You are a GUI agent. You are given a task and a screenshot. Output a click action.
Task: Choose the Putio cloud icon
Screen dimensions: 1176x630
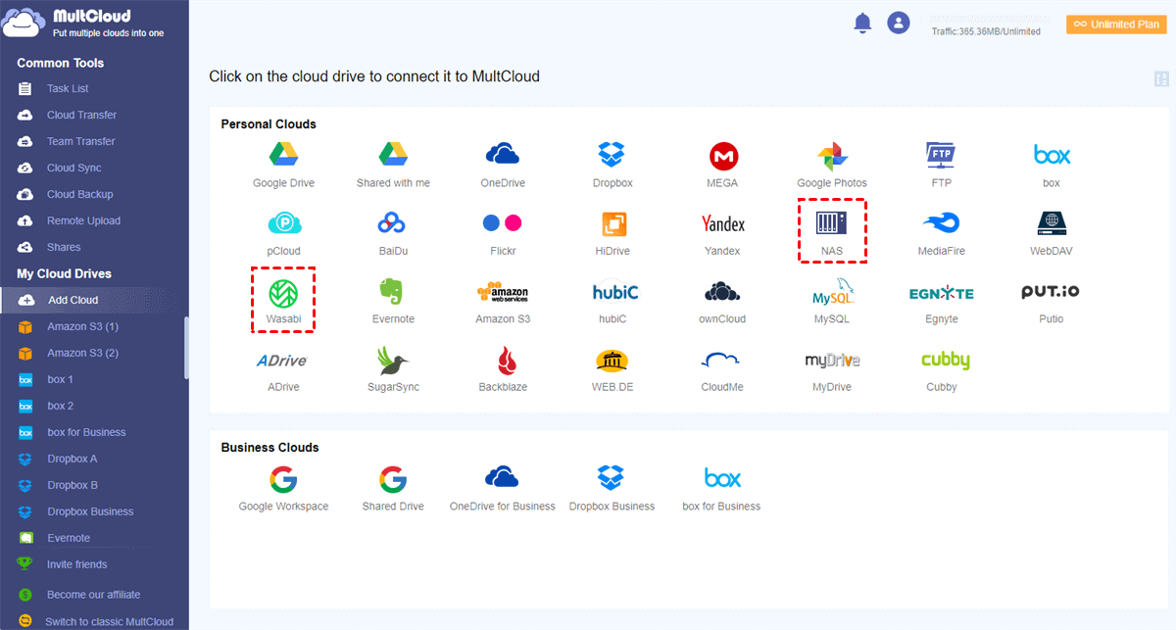point(1052,292)
